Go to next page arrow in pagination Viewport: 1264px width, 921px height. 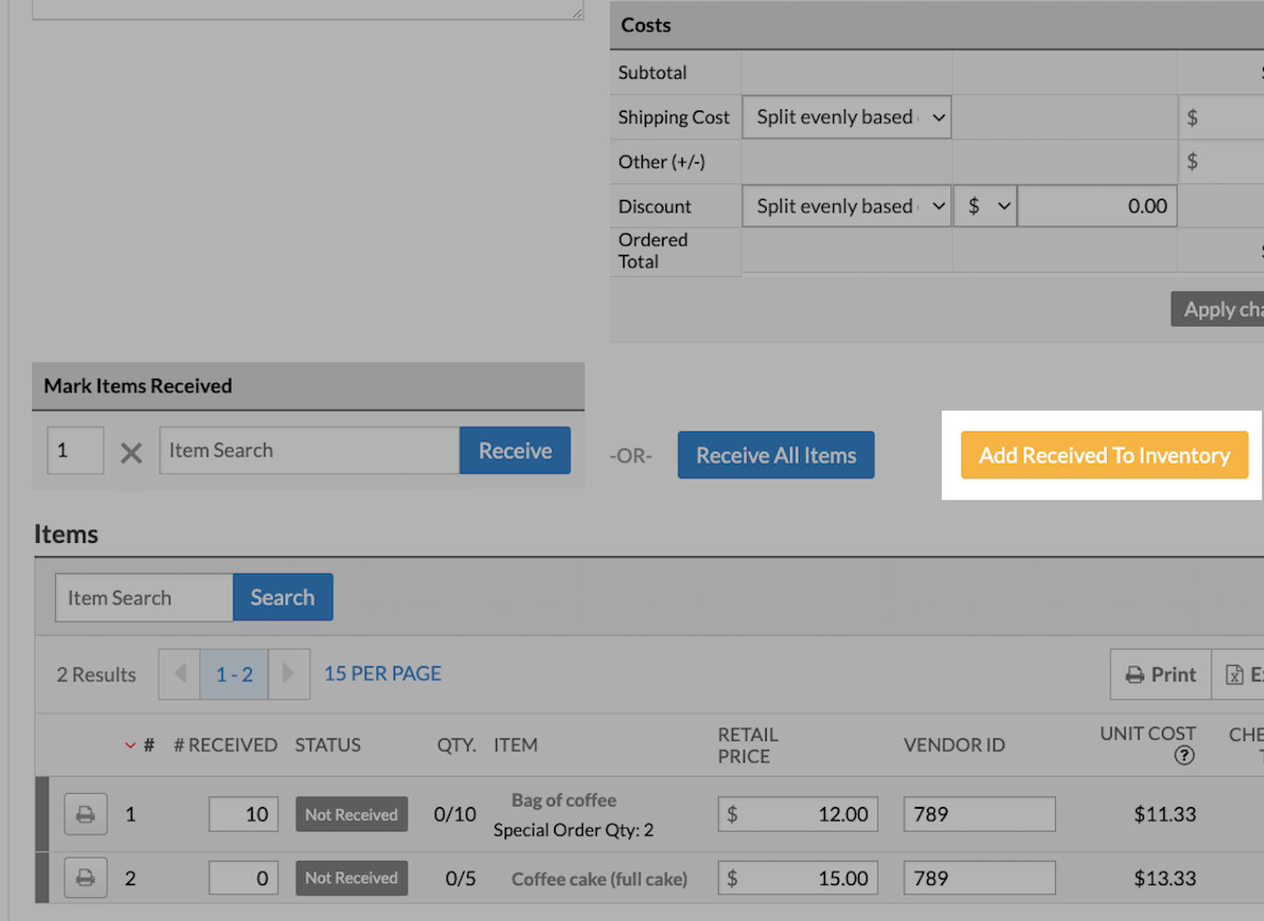[x=288, y=674]
